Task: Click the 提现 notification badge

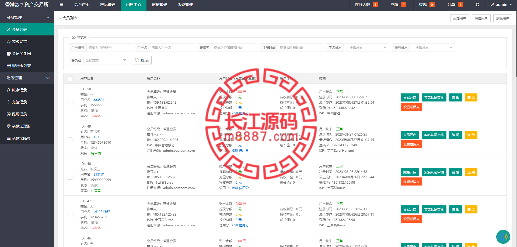Action: pos(432,5)
